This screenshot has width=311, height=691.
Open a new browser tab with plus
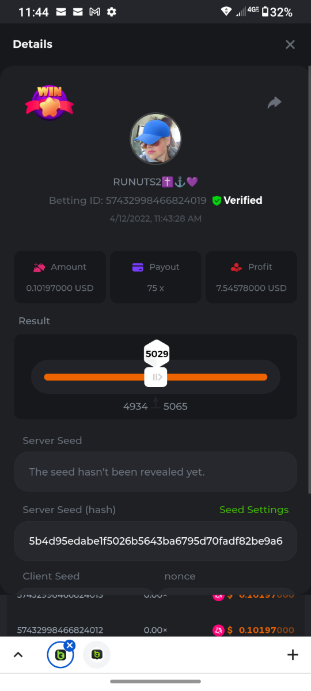point(293,655)
